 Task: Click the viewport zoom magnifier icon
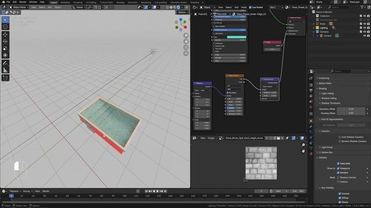[186, 35]
